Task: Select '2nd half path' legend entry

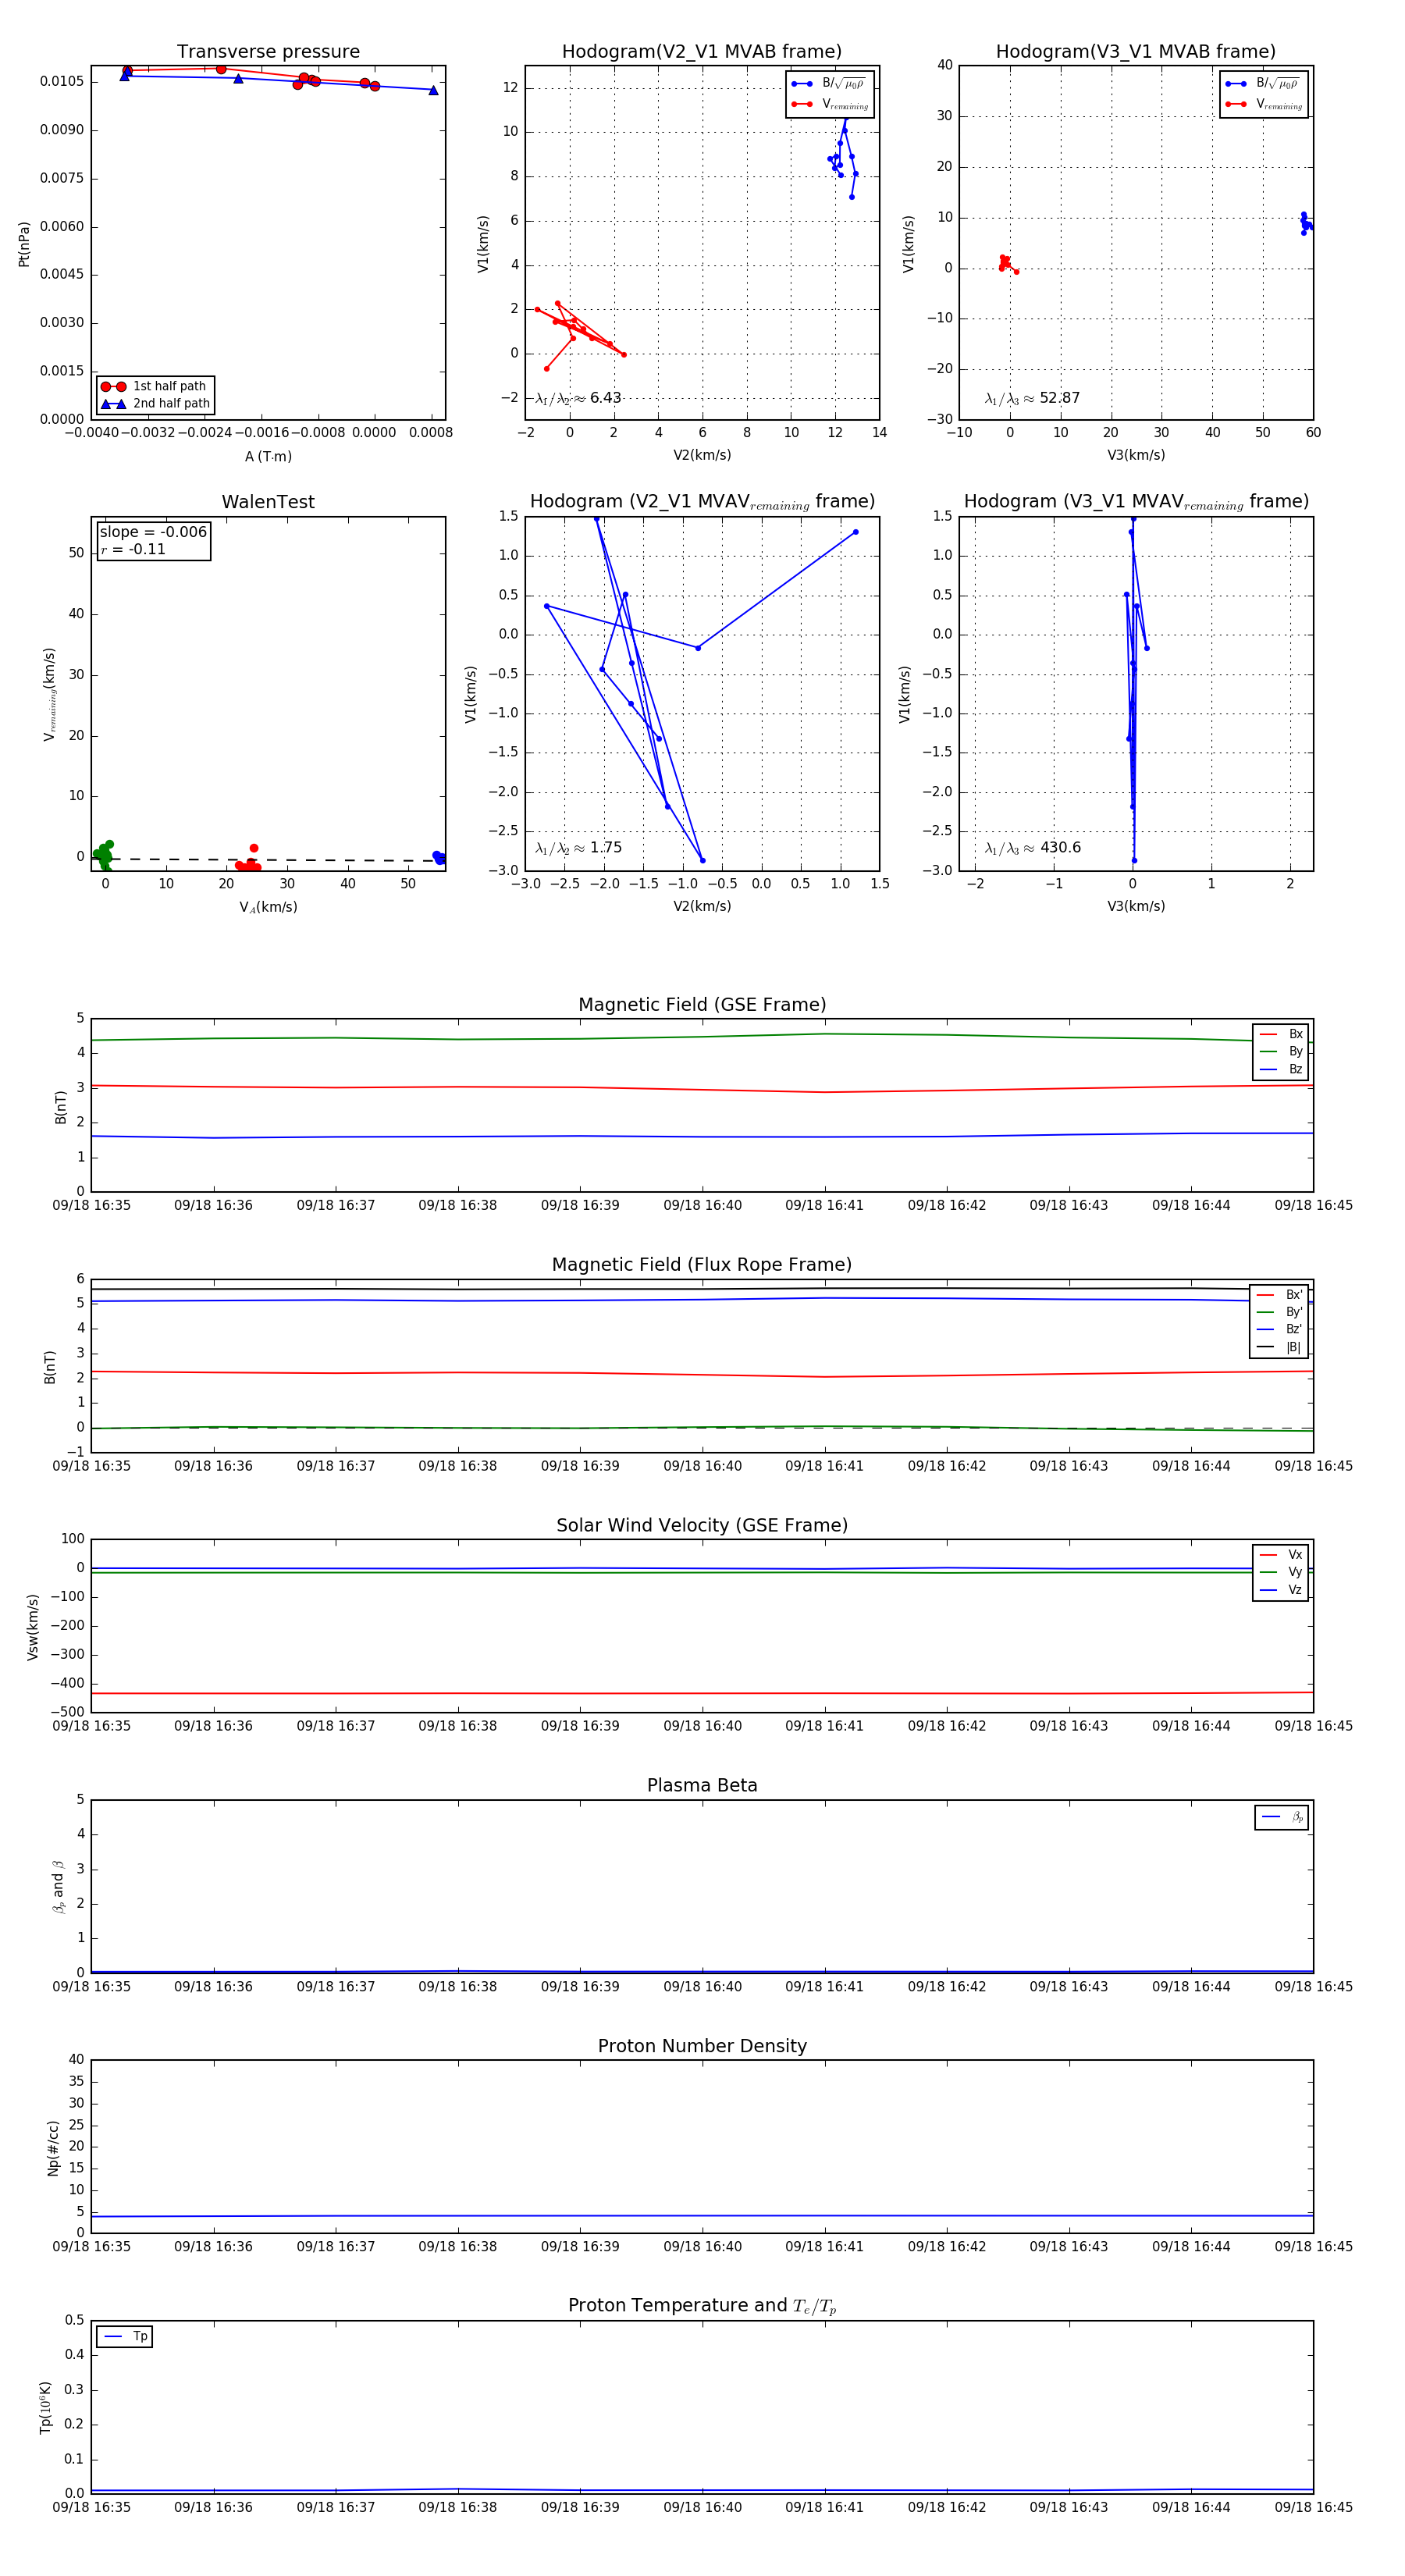Action: pos(155,404)
